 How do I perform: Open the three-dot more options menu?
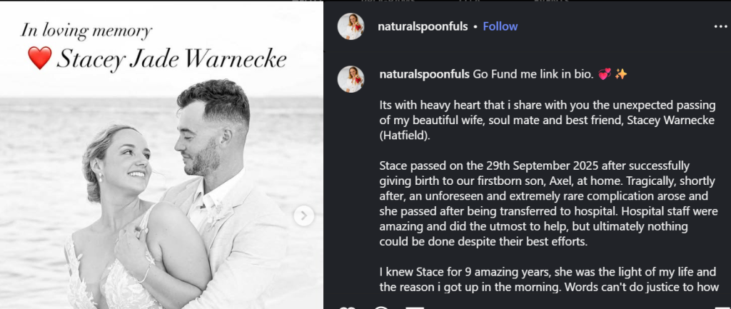click(x=720, y=26)
